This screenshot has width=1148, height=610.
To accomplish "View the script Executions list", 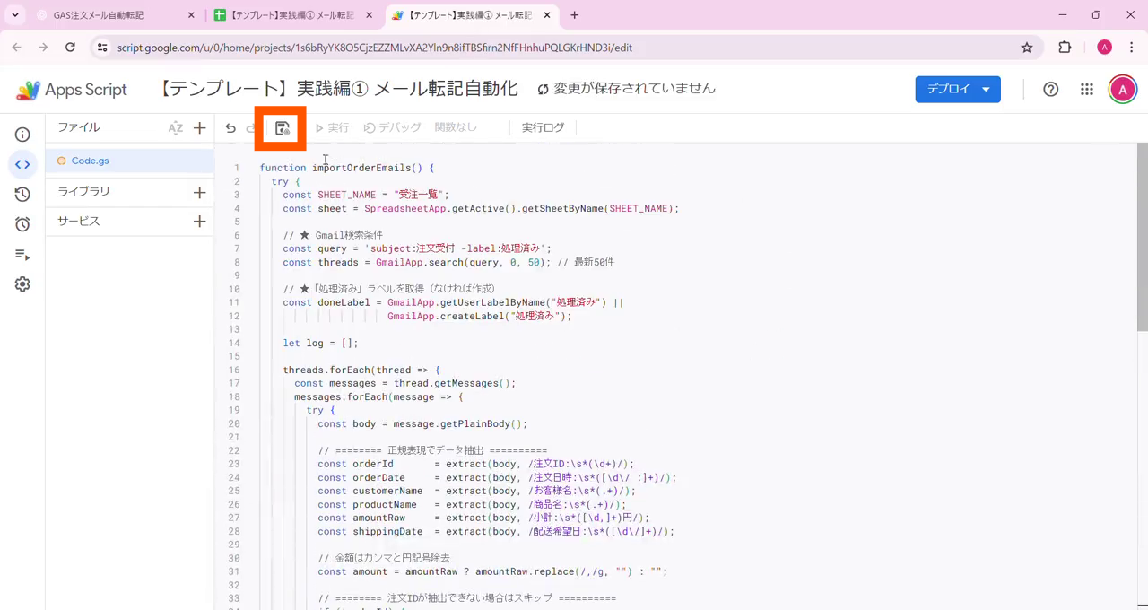I will click(22, 254).
